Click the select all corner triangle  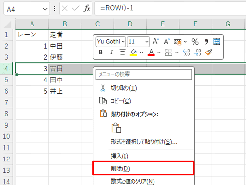coord(8,24)
